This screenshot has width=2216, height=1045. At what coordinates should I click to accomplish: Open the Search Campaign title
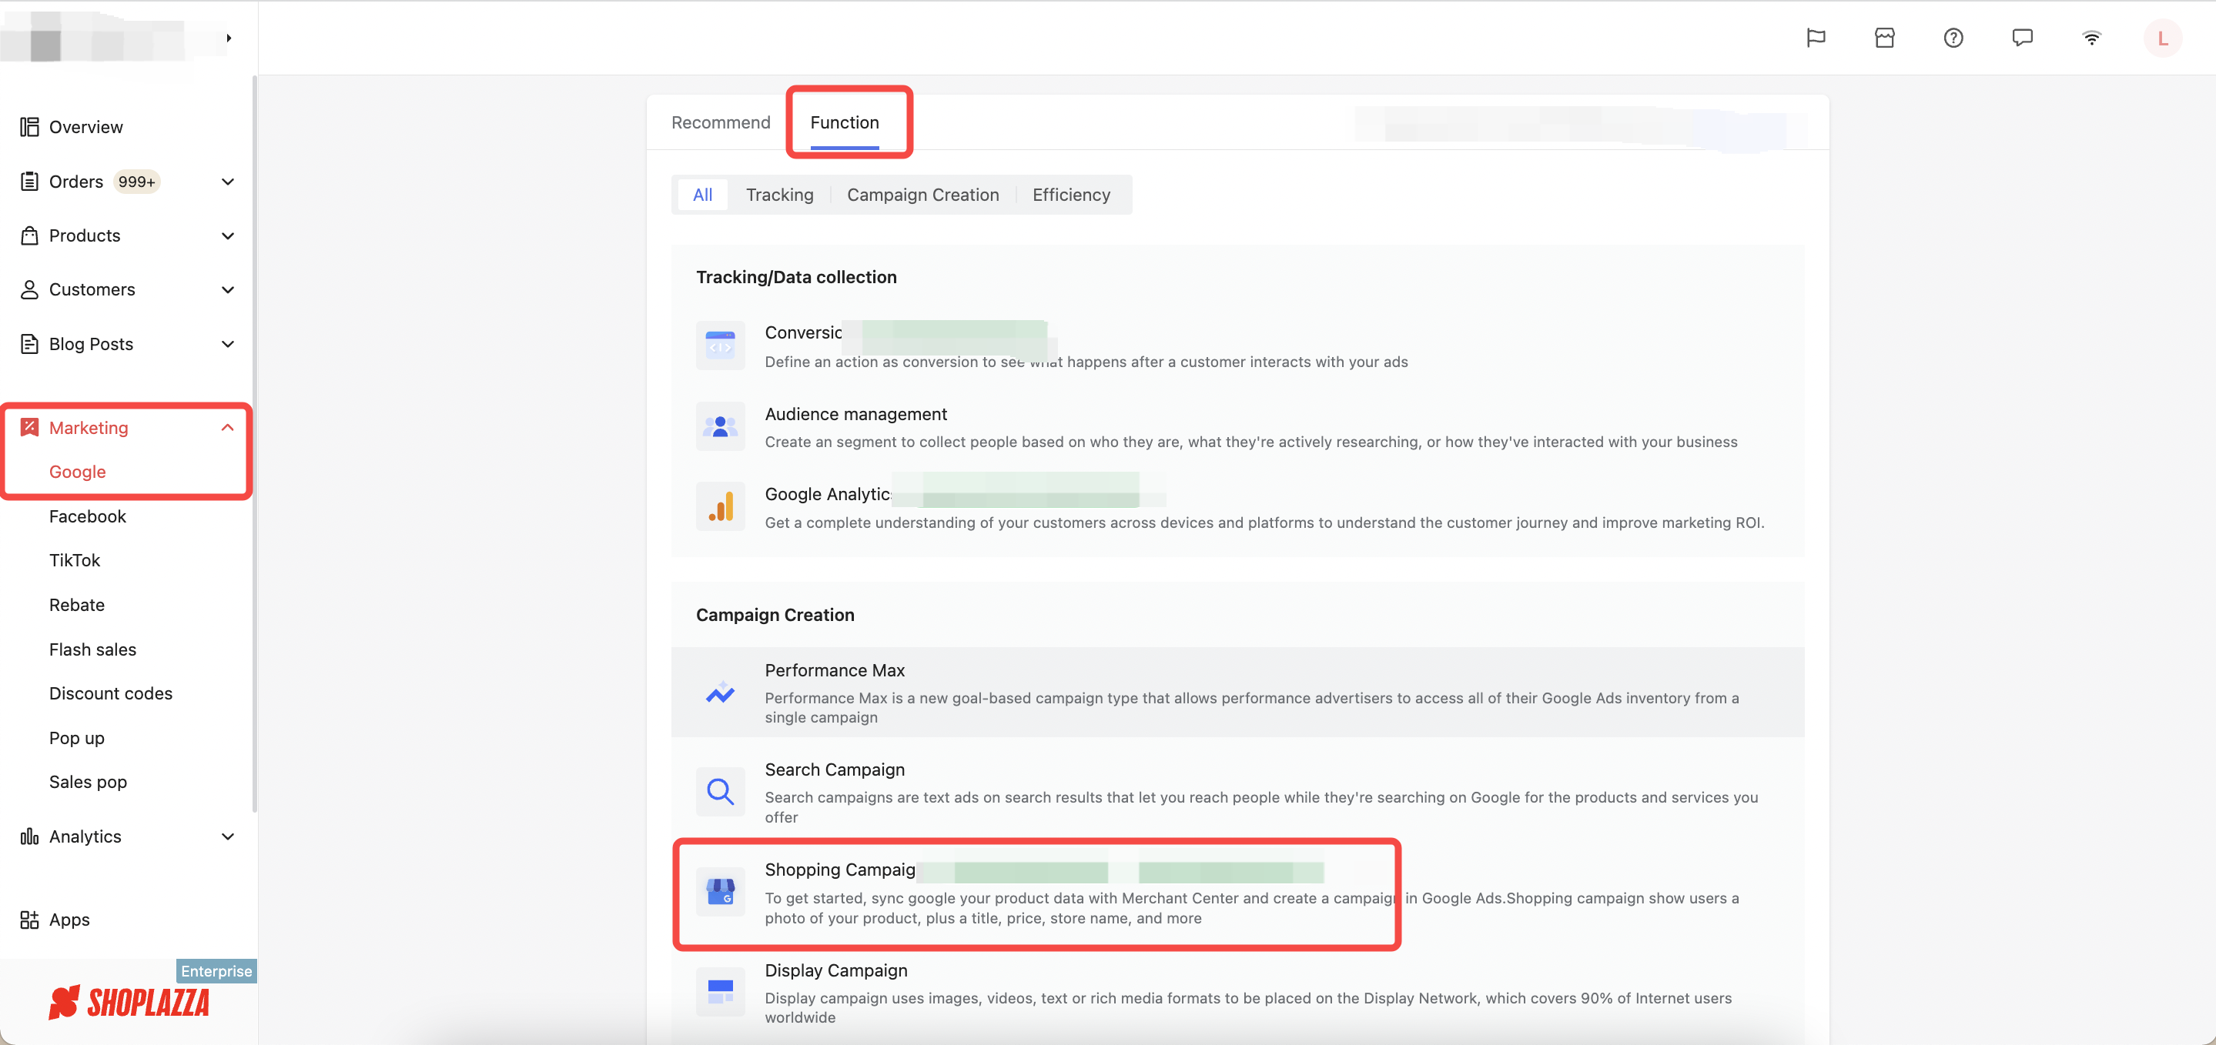(x=835, y=770)
